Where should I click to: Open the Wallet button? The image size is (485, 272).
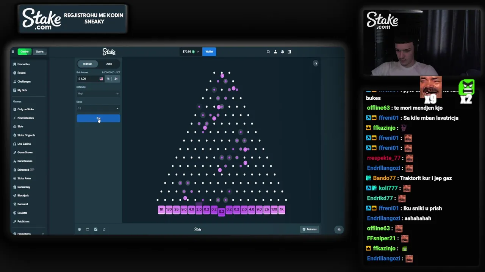(x=209, y=52)
